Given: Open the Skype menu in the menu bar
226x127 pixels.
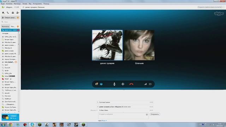Looking at the screenshot, I should tap(2, 4).
